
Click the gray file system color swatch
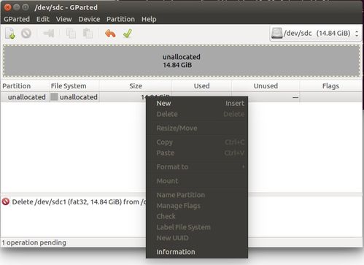pyautogui.click(x=54, y=97)
